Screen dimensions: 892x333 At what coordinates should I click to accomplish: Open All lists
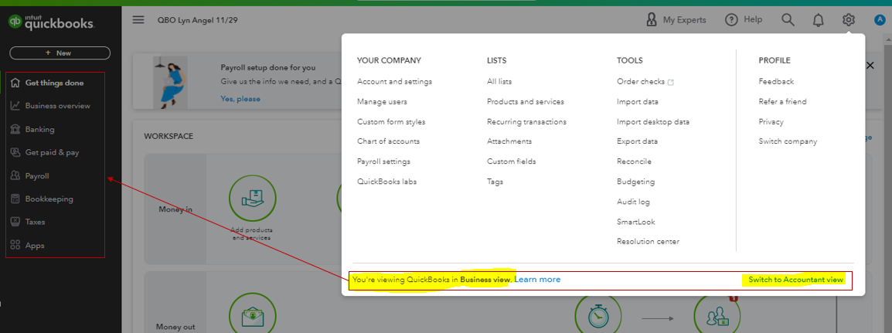pos(499,81)
